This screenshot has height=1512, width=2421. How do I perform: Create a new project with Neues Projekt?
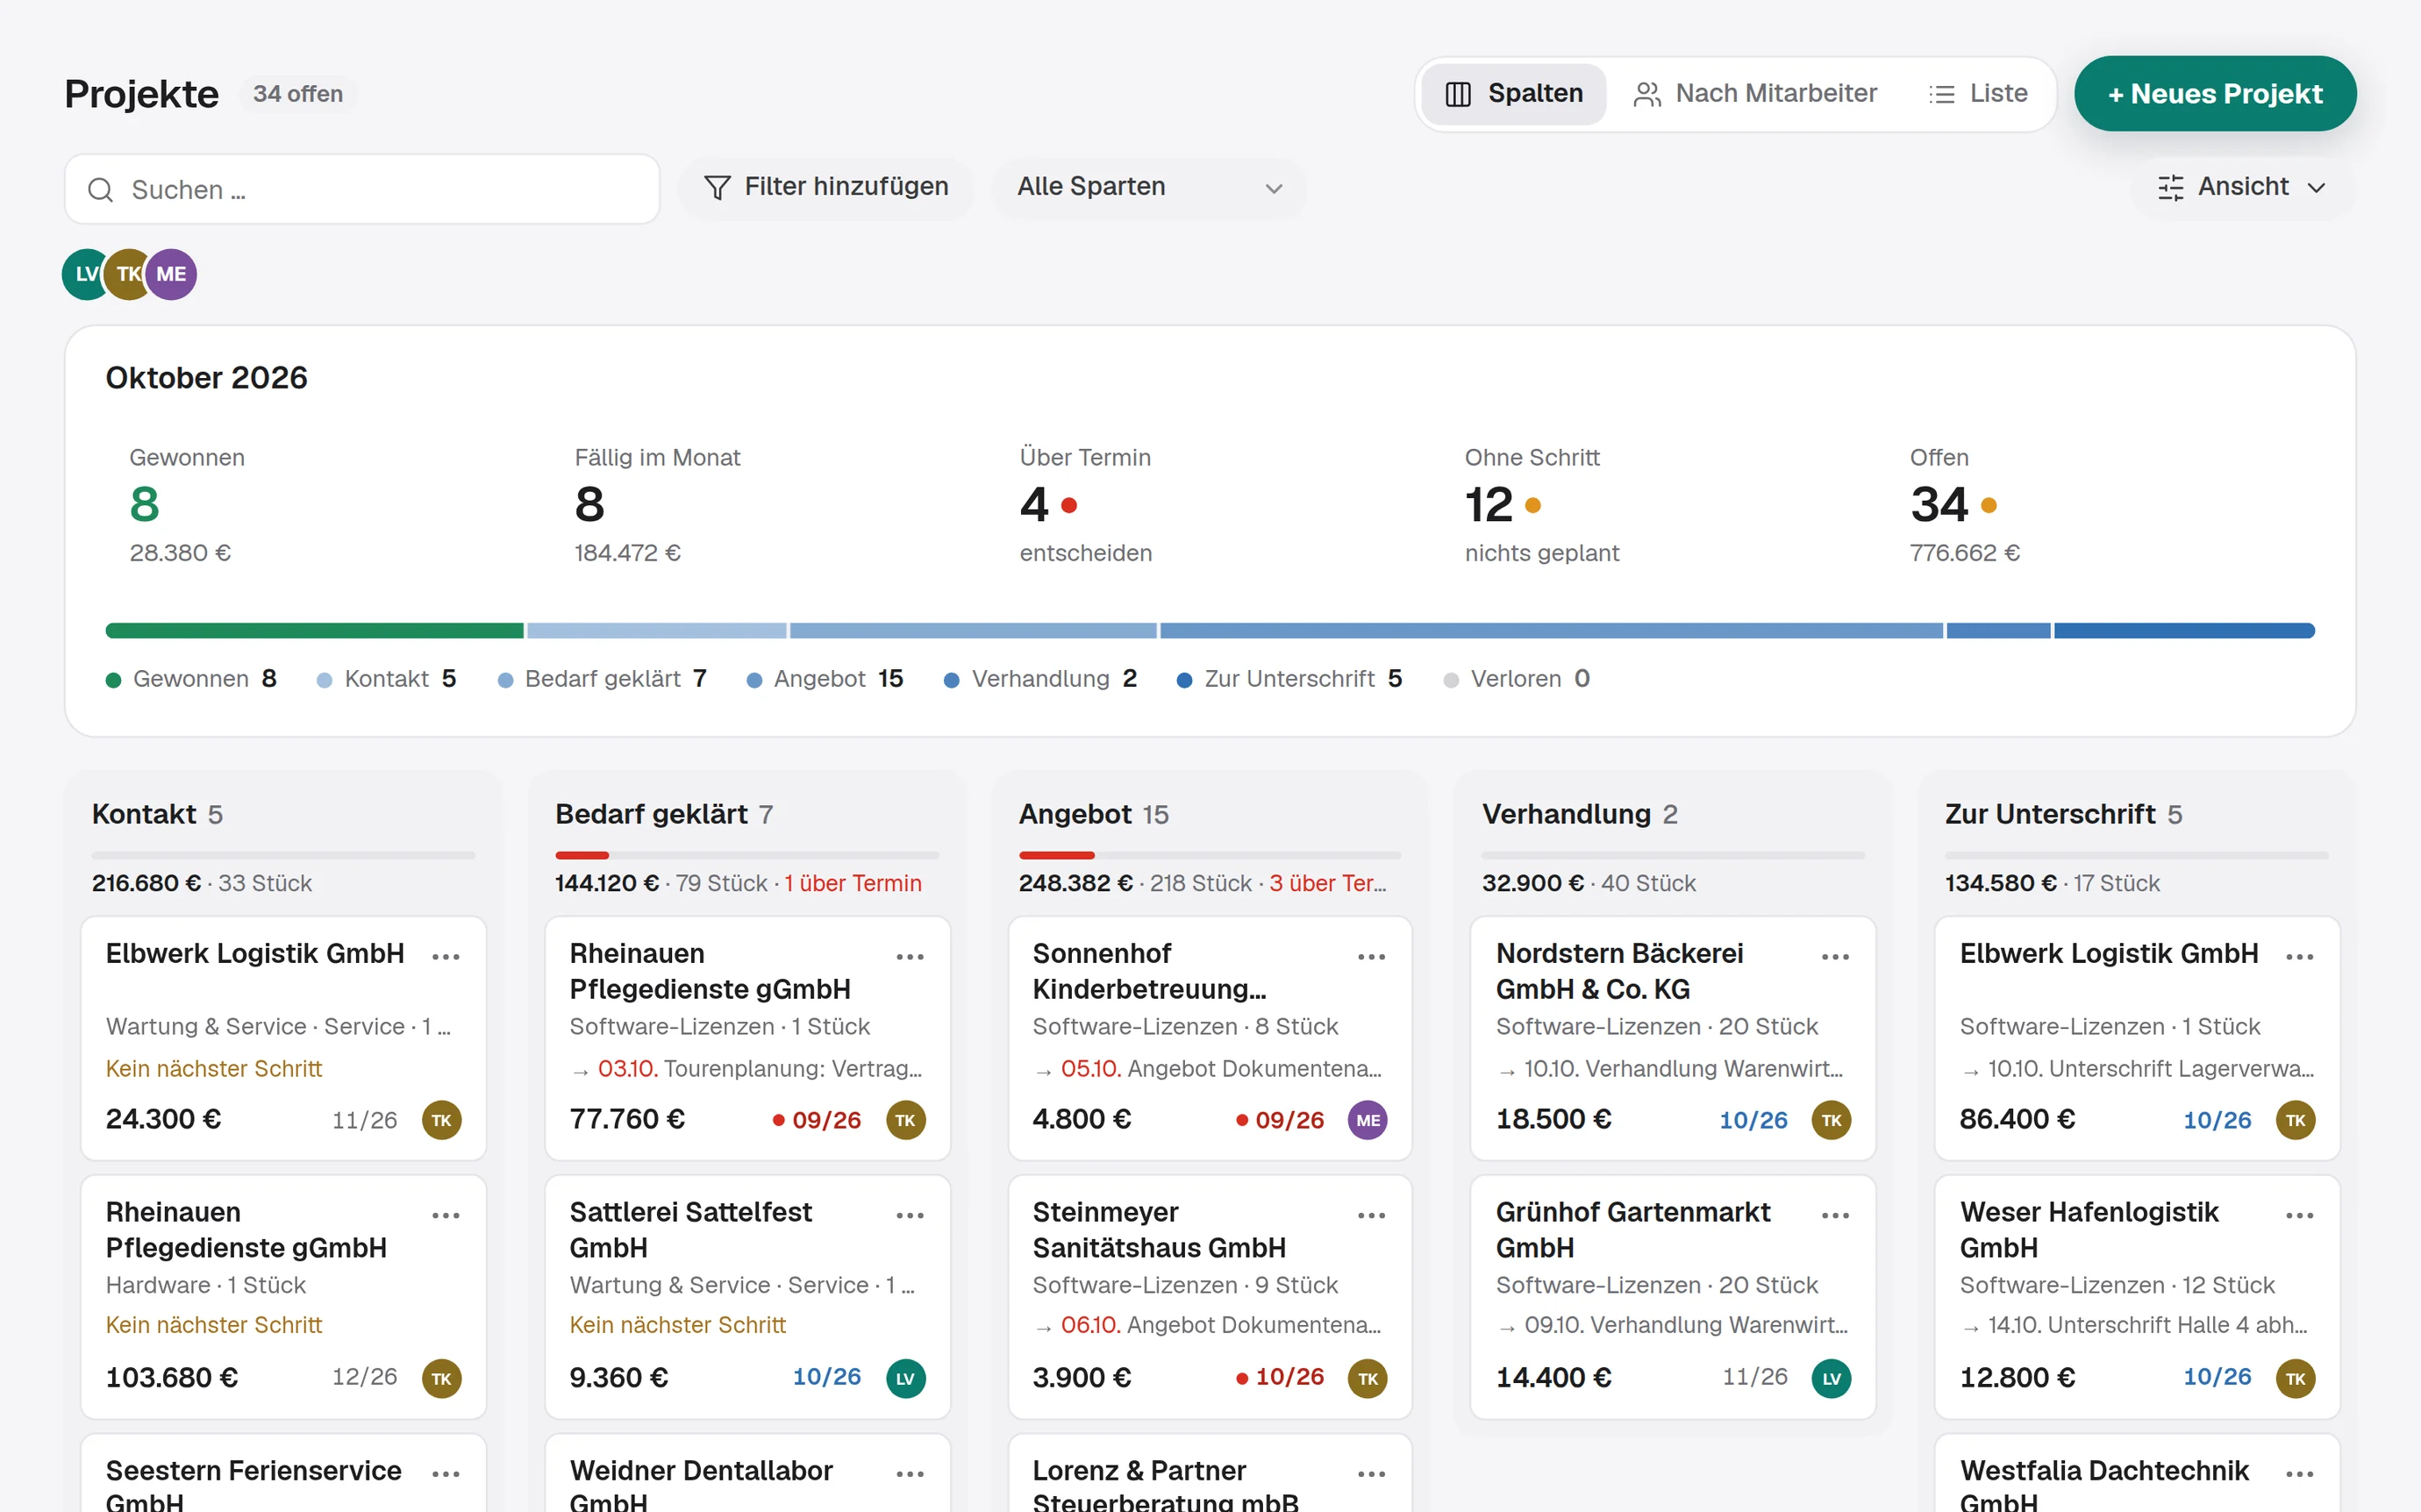point(2215,94)
